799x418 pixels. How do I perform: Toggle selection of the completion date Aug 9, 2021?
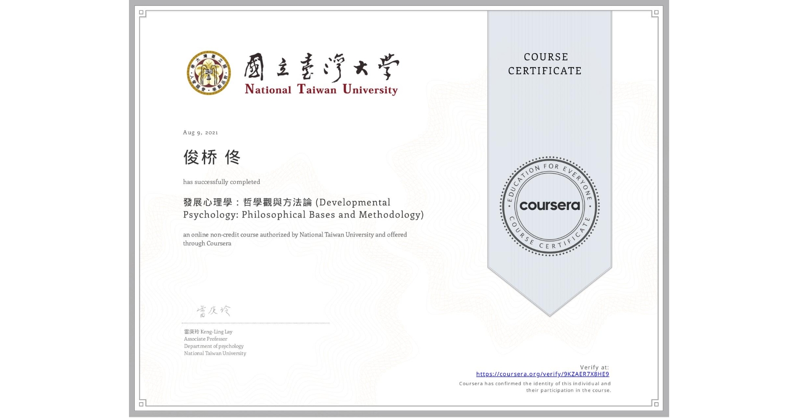(200, 132)
